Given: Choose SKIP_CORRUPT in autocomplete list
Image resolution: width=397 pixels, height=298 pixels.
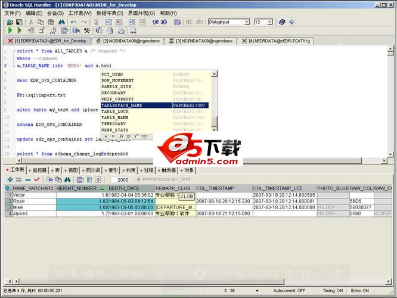Looking at the screenshot, I should click(155, 99).
